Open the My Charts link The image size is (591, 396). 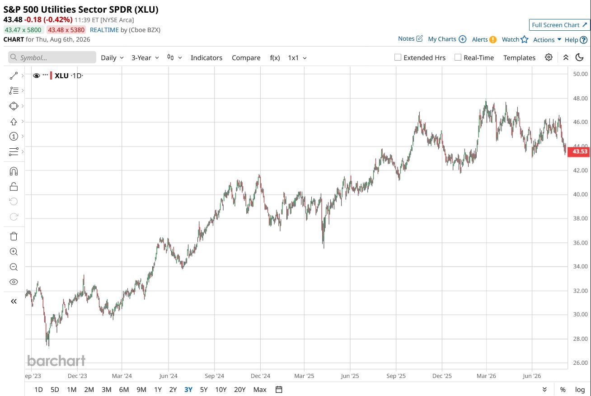[442, 39]
